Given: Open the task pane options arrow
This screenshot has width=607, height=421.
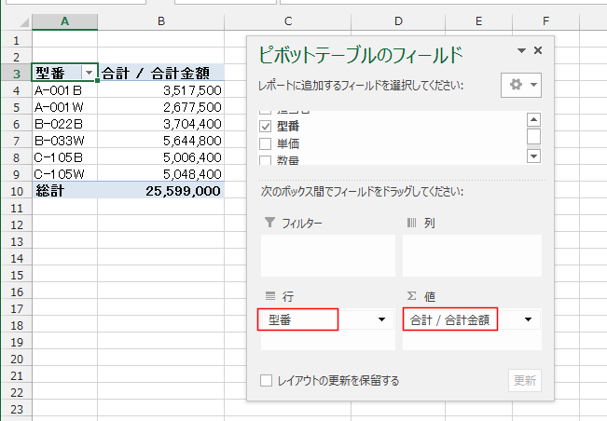Looking at the screenshot, I should 521,50.
